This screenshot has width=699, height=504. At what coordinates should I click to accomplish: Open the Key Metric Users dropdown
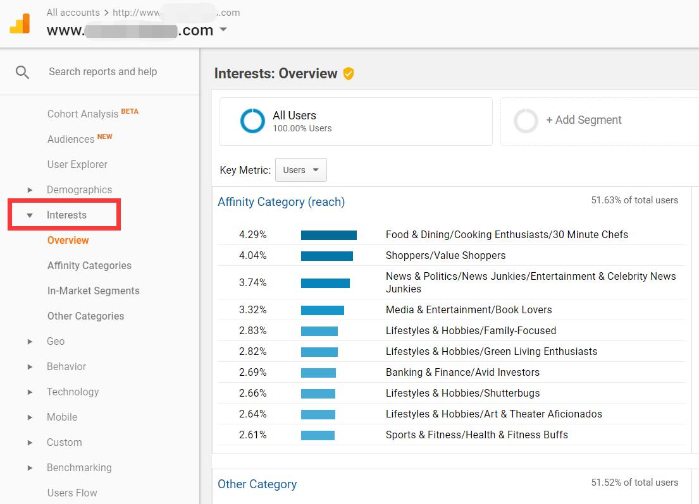pos(300,169)
